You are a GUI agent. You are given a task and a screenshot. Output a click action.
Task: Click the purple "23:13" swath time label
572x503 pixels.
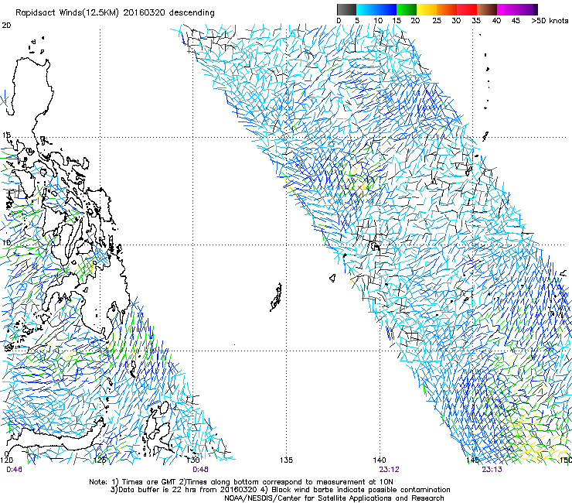tap(492, 470)
